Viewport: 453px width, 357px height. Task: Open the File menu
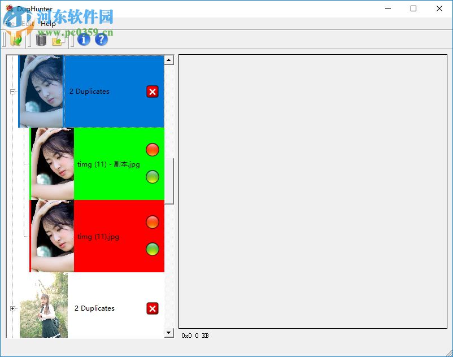click(10, 24)
